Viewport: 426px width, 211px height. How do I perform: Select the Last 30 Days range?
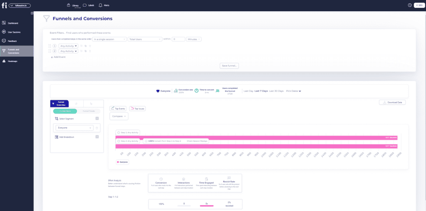[x=276, y=91]
